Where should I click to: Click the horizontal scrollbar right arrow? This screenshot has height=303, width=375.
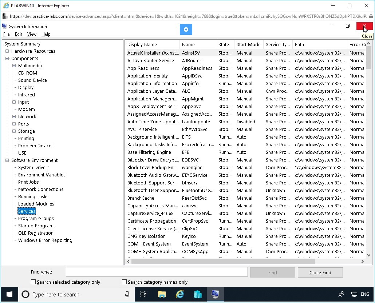[x=363, y=262]
